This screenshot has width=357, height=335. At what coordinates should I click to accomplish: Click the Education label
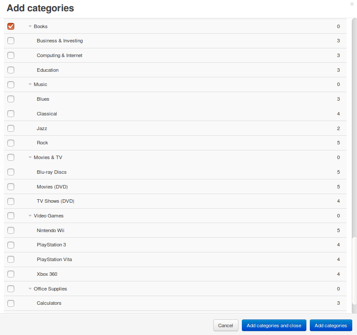[48, 70]
